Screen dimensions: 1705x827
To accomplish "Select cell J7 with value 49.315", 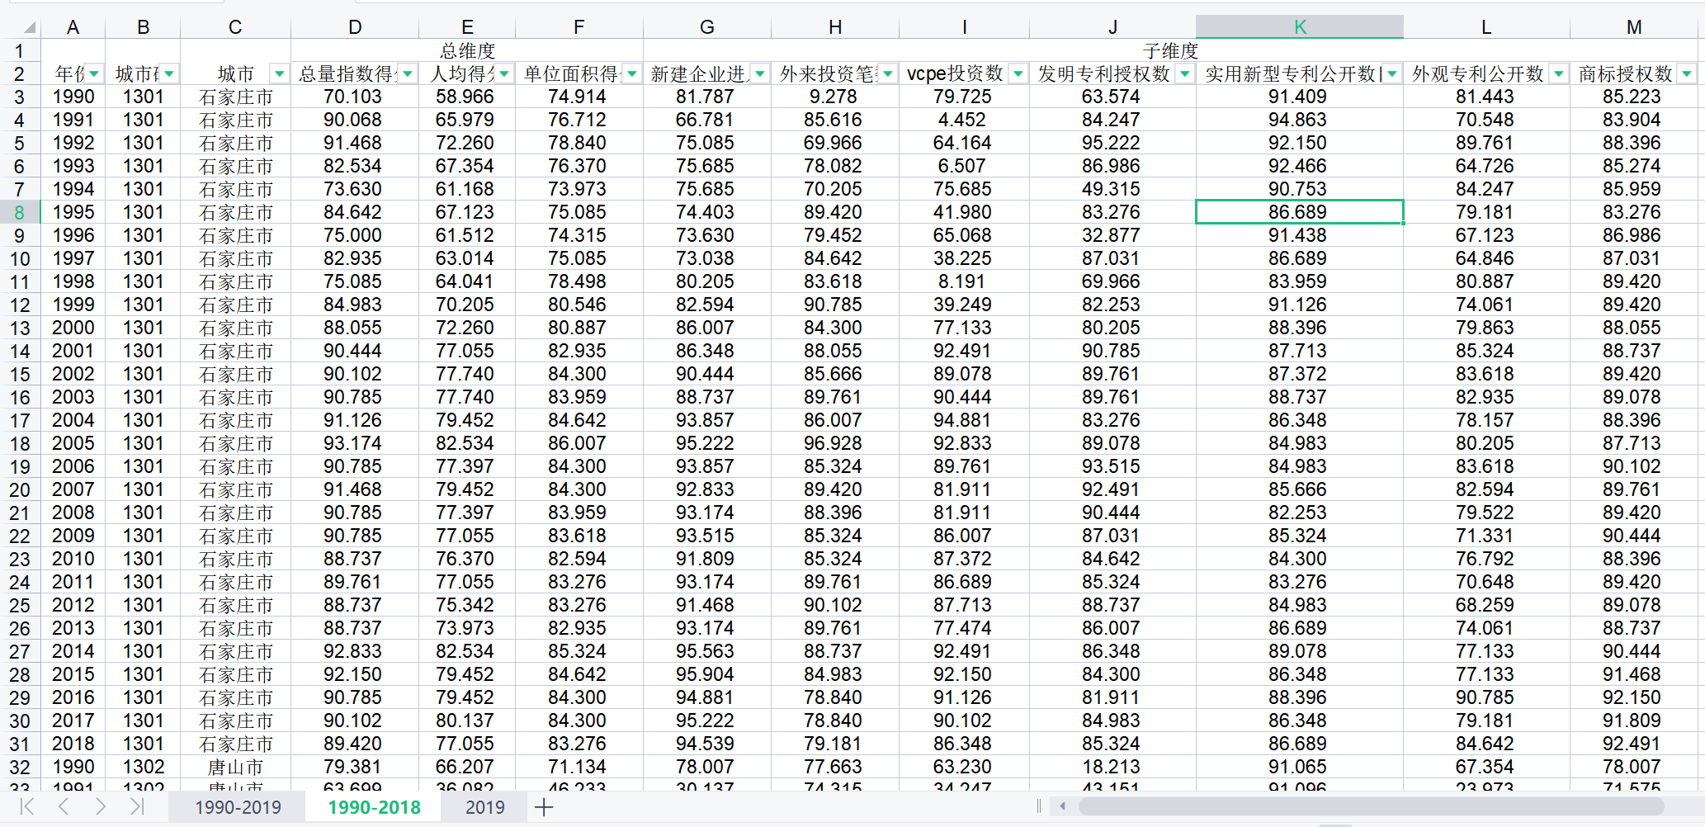I will point(1112,189).
